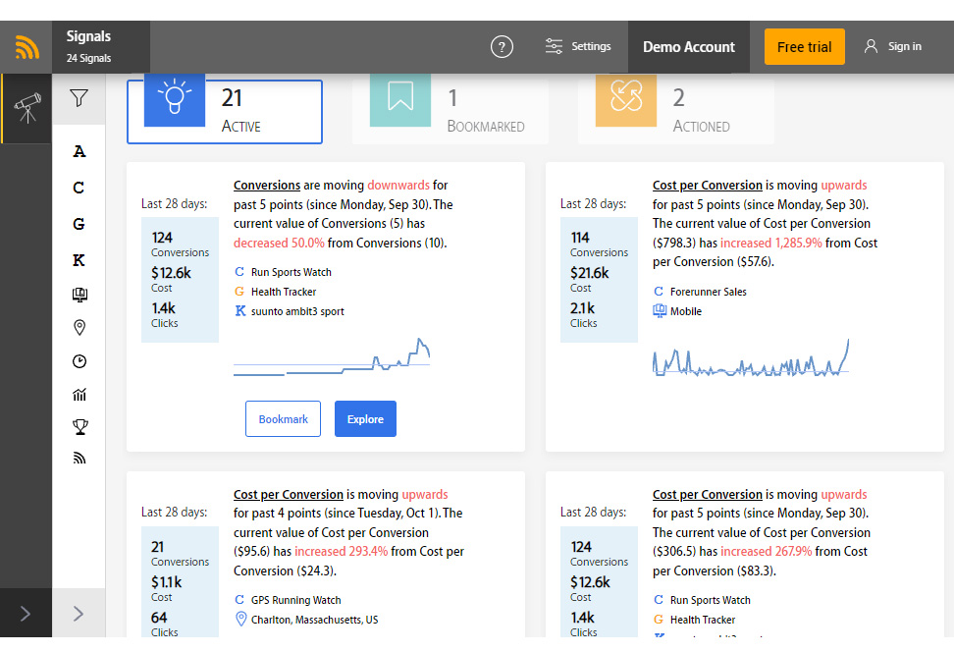Expand the filter sidebar chevron

coord(79,613)
